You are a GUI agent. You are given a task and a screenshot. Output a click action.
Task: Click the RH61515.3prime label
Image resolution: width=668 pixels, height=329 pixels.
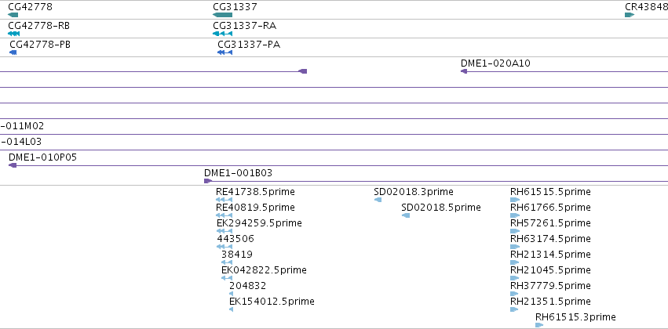[x=575, y=317]
